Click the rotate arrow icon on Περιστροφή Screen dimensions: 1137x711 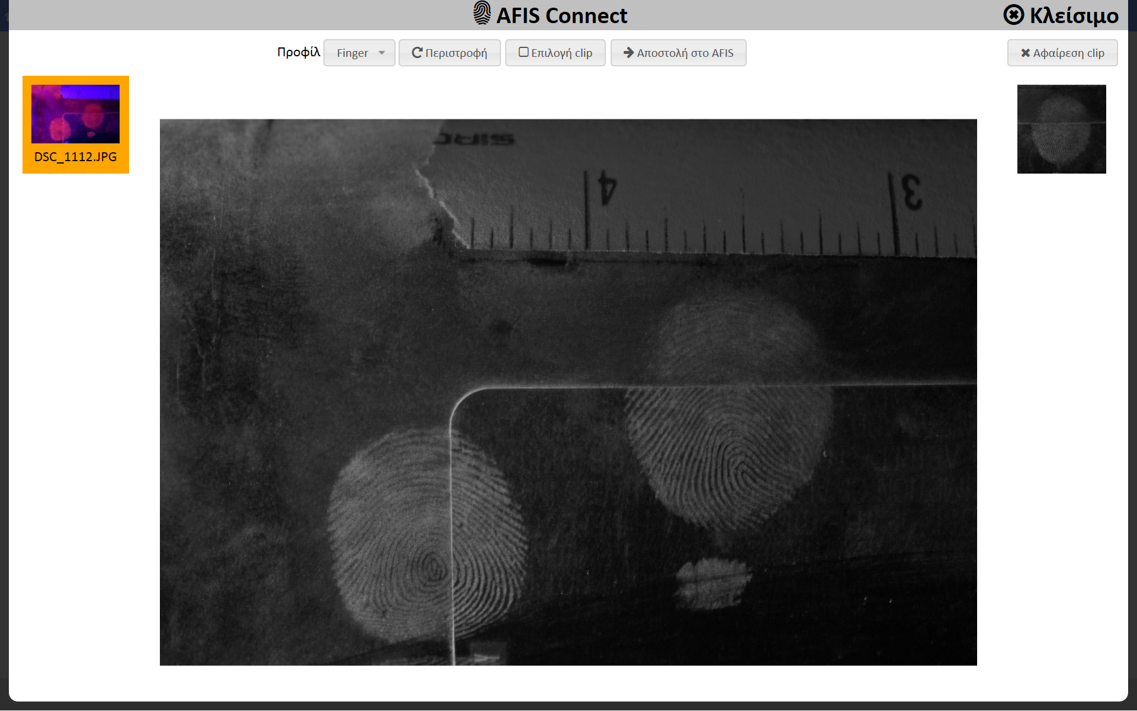point(417,53)
